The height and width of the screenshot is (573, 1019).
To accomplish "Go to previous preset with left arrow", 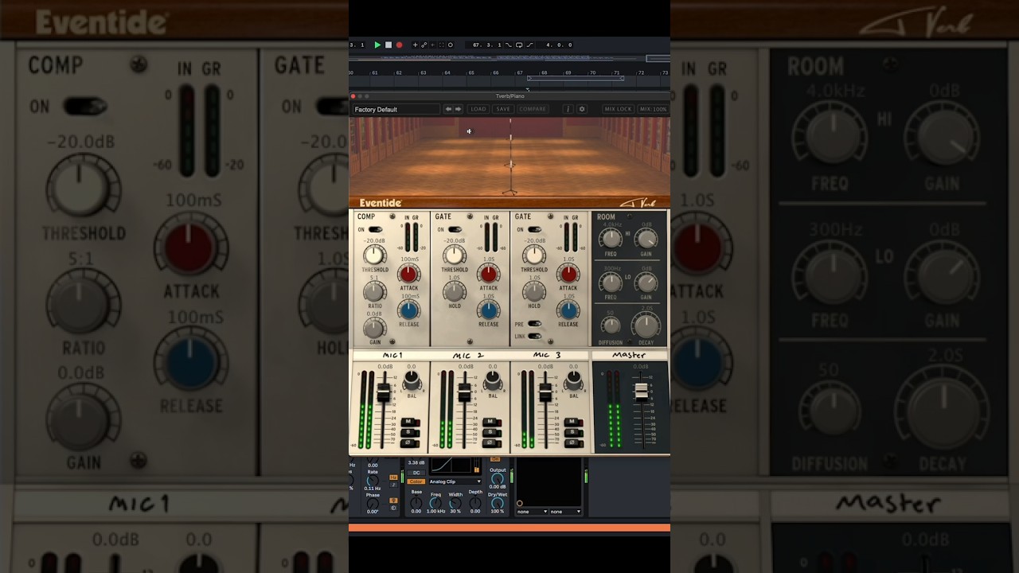I will [448, 109].
